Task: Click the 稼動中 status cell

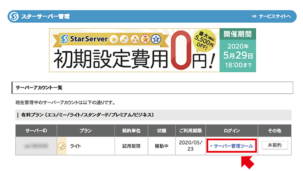Action: coord(162,146)
